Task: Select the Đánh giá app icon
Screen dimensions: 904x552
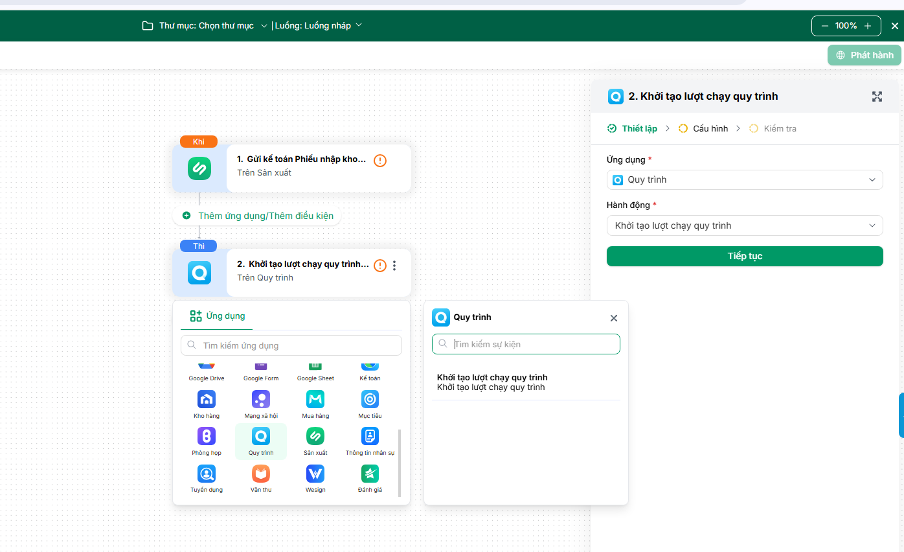Action: [x=370, y=474]
